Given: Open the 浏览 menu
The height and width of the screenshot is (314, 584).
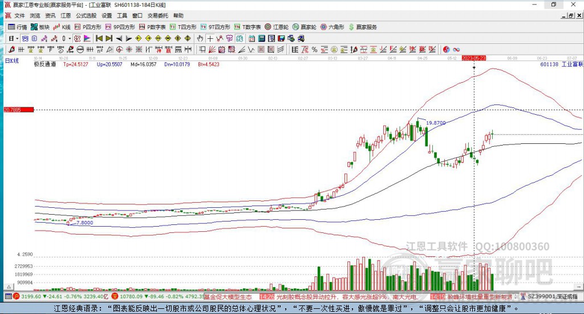Looking at the screenshot, I should tap(35, 15).
